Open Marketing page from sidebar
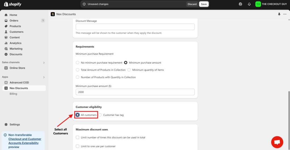 tap(16, 49)
